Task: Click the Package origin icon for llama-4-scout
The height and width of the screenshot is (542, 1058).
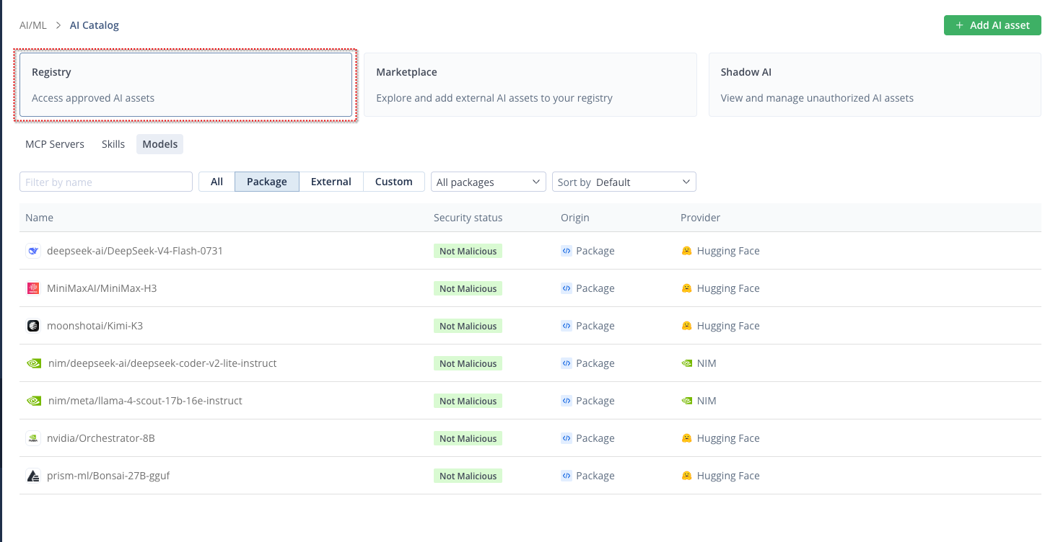Action: click(567, 401)
